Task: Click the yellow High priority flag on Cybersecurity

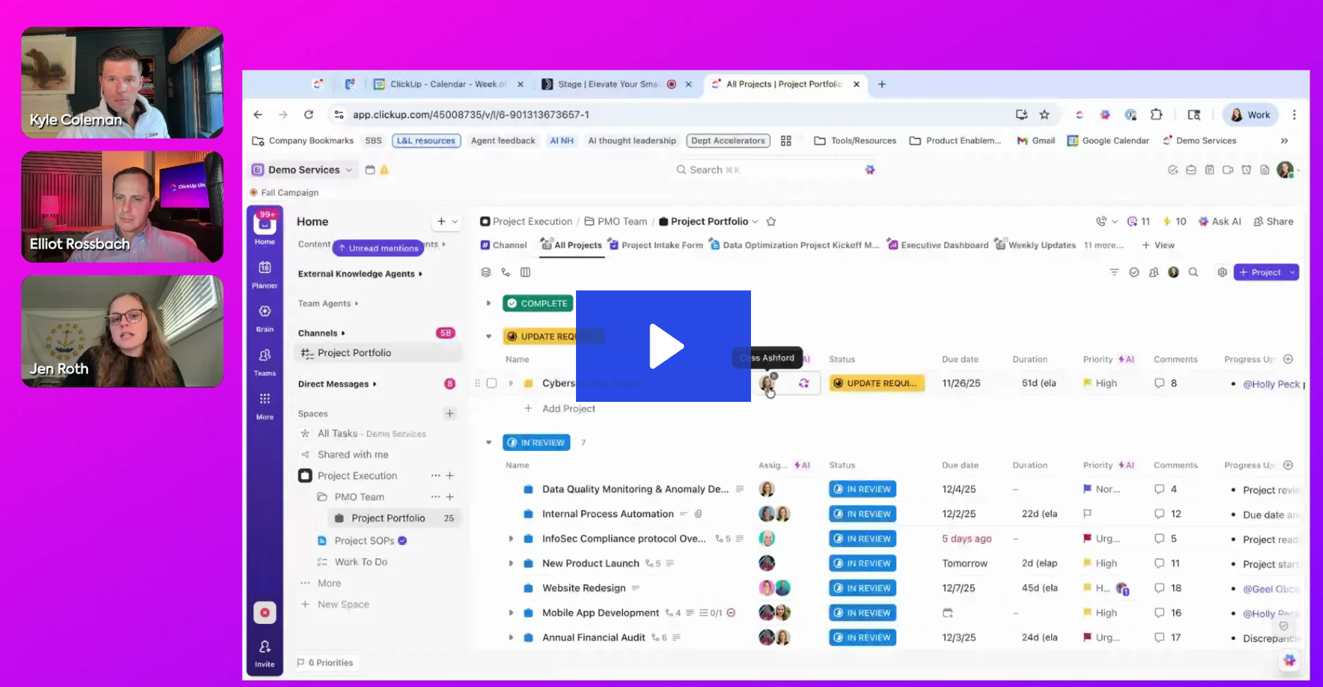Action: point(1088,383)
